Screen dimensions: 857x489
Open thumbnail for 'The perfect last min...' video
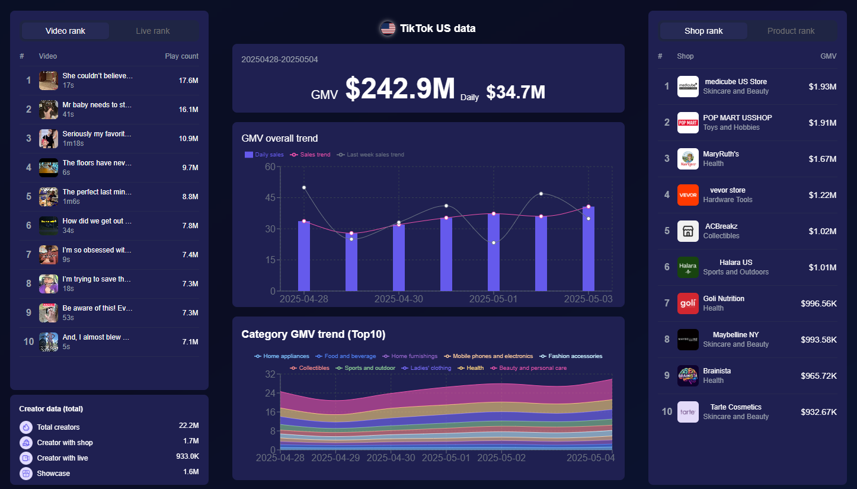pyautogui.click(x=49, y=196)
